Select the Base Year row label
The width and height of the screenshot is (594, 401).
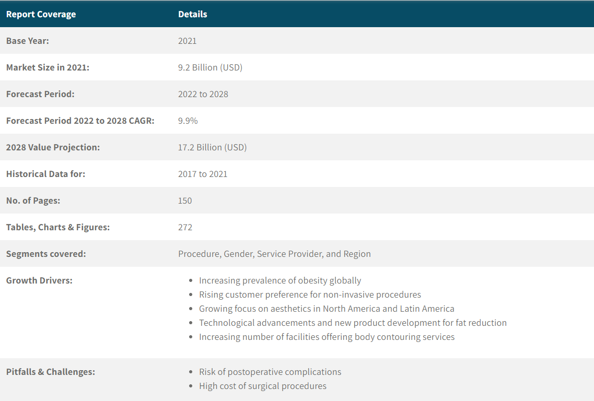[27, 41]
